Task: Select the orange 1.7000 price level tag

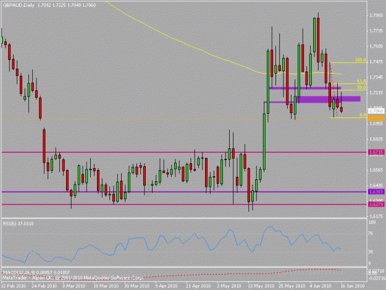Action: 376,118
